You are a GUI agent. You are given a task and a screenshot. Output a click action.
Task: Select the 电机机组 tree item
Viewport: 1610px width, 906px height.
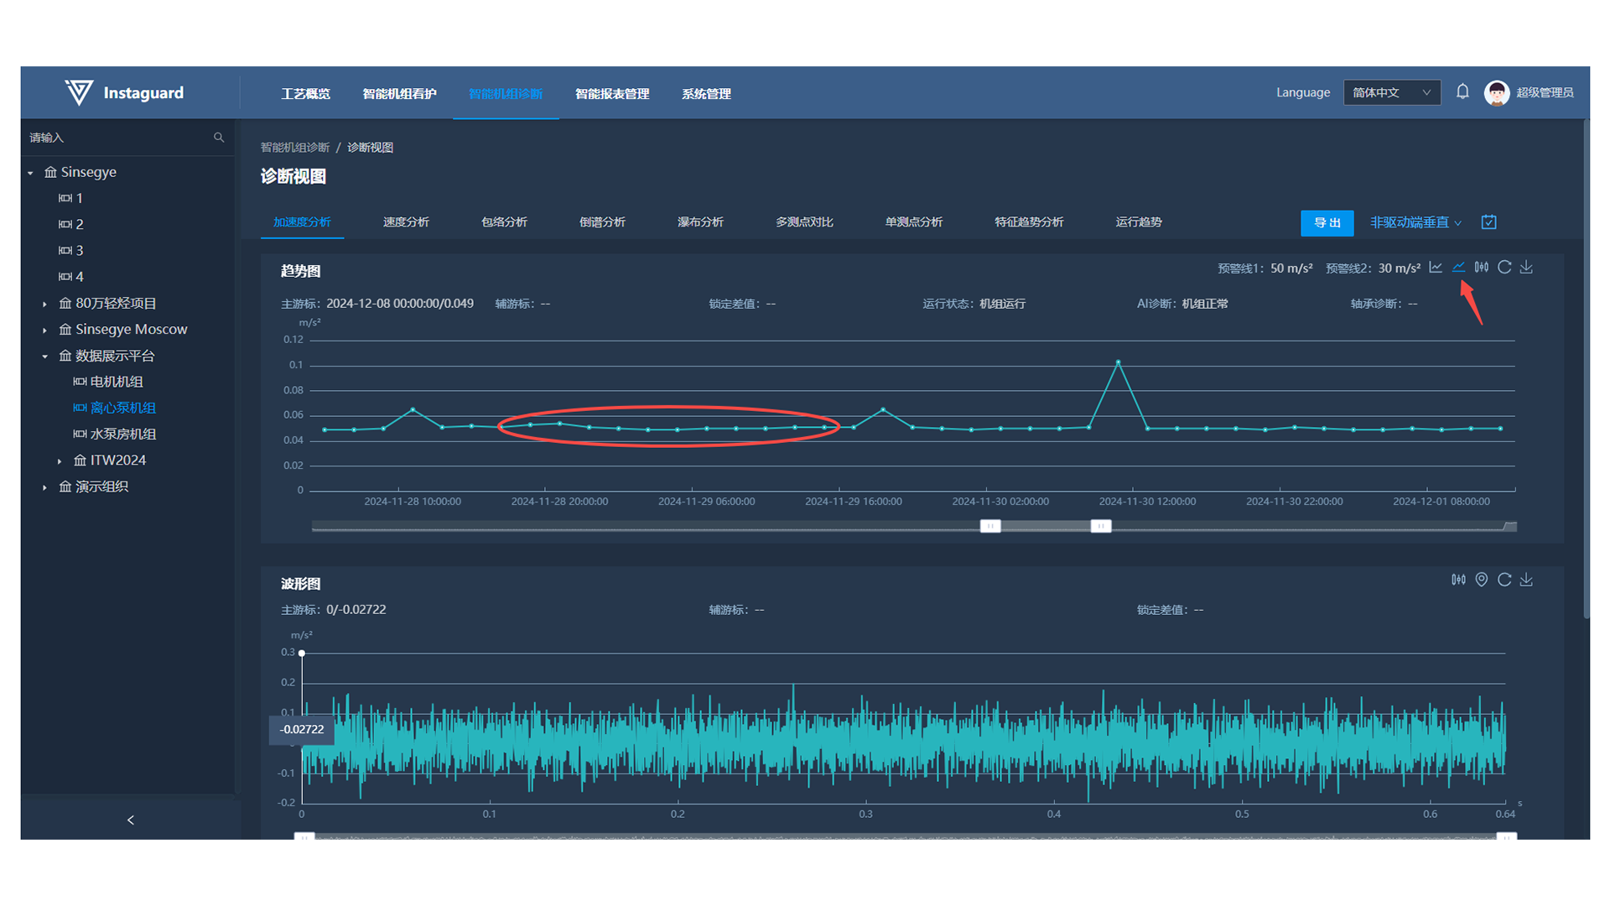[108, 382]
